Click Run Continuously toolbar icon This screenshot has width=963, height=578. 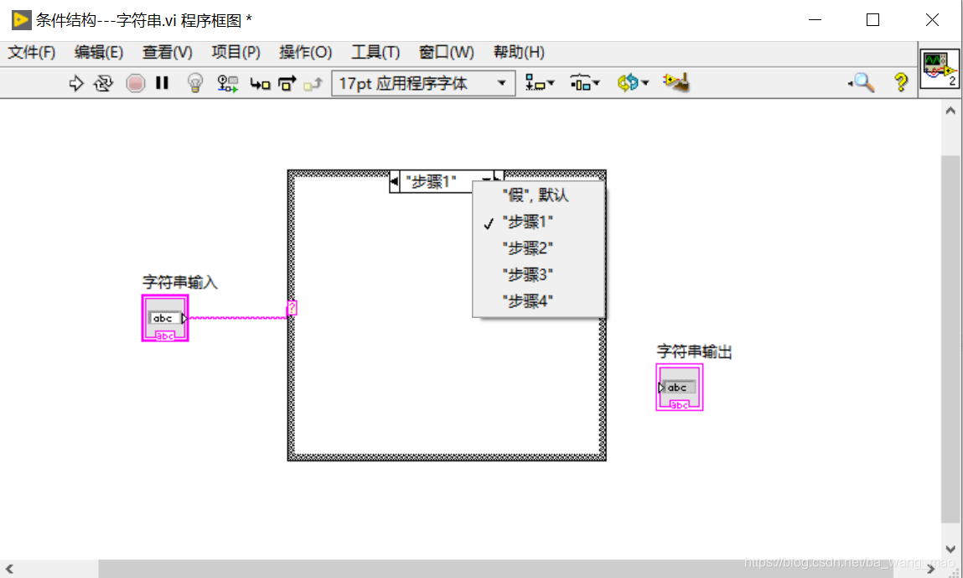tap(103, 83)
